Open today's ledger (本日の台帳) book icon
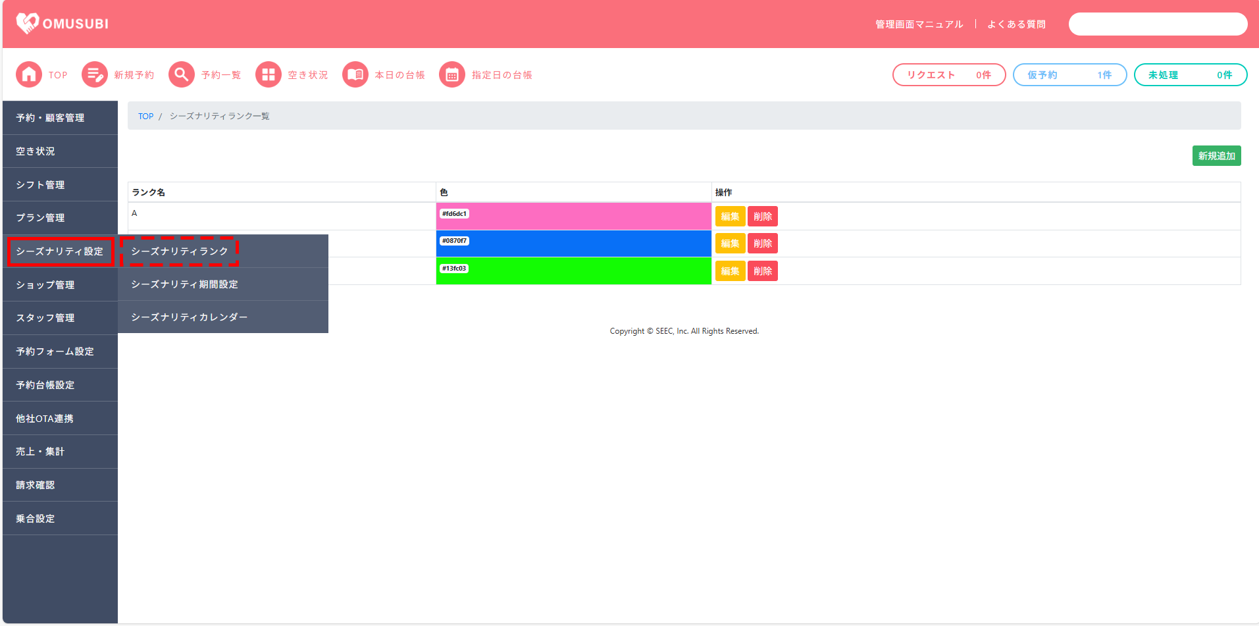The height and width of the screenshot is (626, 1259). (x=355, y=75)
